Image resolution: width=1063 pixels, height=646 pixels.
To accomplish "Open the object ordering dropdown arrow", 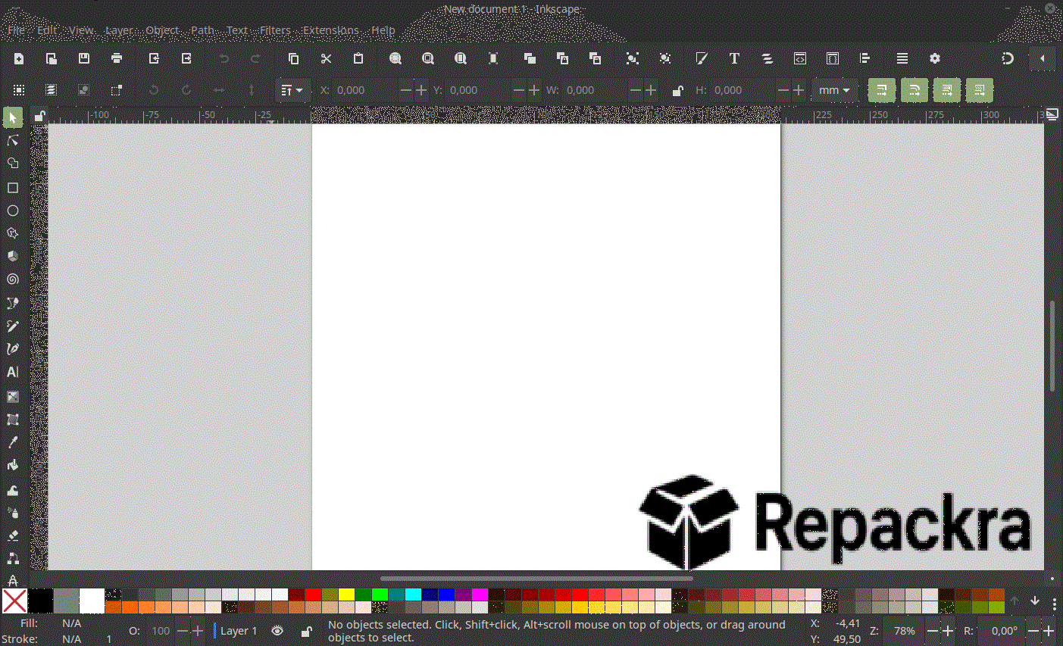I will point(292,90).
